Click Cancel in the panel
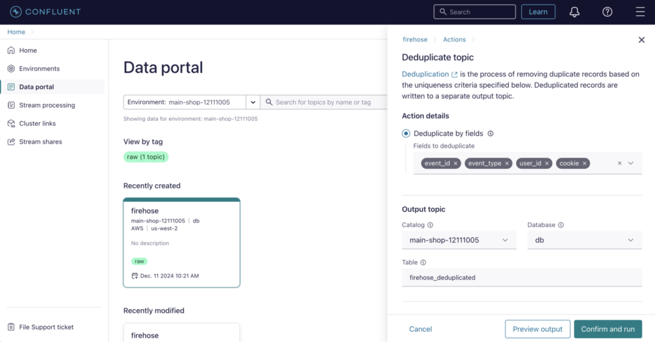This screenshot has height=342, width=655. 420,329
